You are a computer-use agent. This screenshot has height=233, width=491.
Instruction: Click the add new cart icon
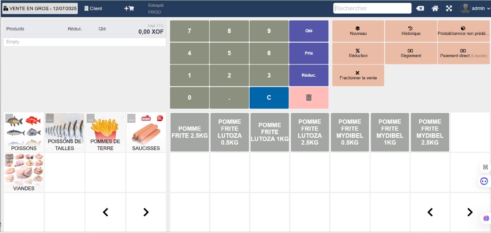[129, 9]
